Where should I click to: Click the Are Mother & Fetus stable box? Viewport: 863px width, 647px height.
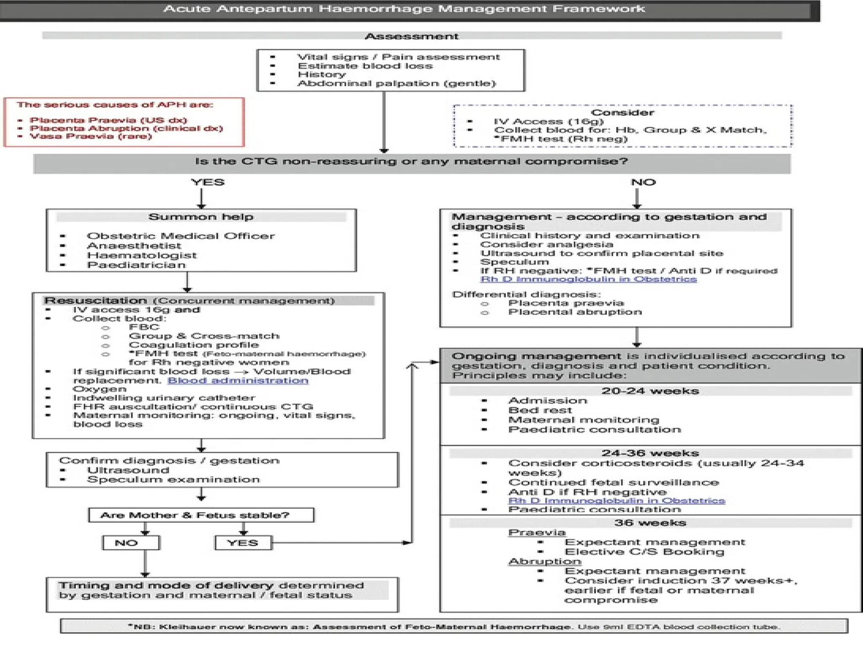(201, 515)
